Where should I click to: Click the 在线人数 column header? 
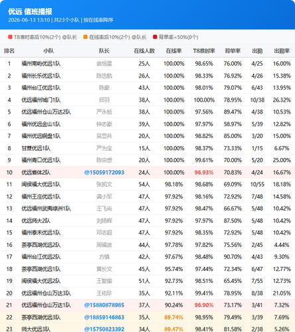[144, 51]
